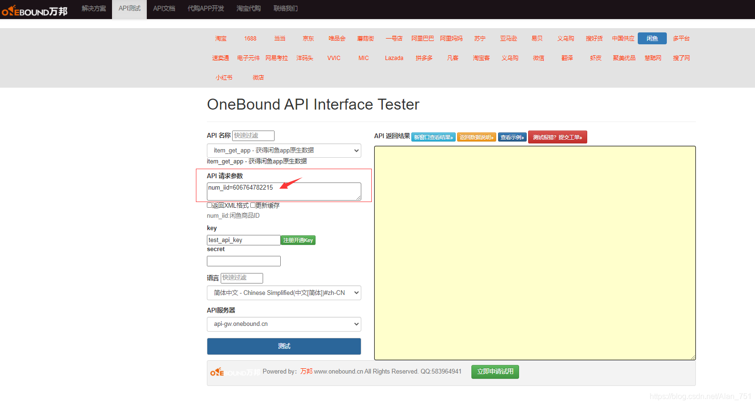Select the 苏宁 platform link
Screen dimensions: 755x405
click(x=480, y=39)
